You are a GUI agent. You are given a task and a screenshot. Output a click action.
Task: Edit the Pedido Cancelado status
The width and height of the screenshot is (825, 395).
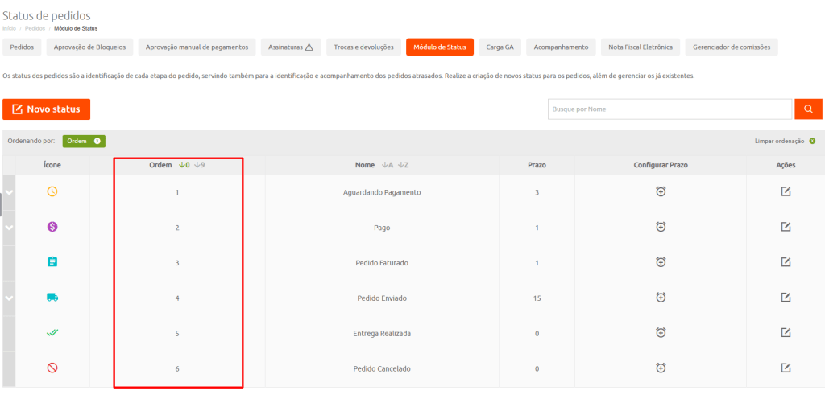(x=786, y=368)
